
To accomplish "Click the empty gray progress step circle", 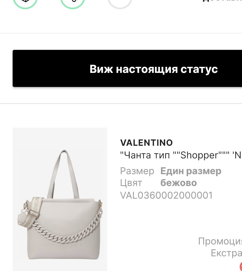I will 120,2.
